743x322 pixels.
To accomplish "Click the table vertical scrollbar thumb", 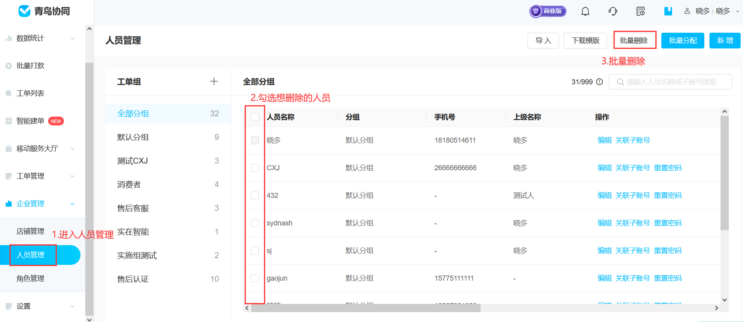I will [724, 173].
